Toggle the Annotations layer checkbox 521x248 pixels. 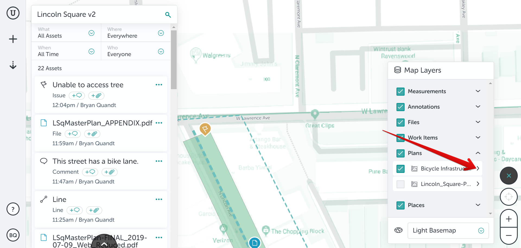pos(401,107)
